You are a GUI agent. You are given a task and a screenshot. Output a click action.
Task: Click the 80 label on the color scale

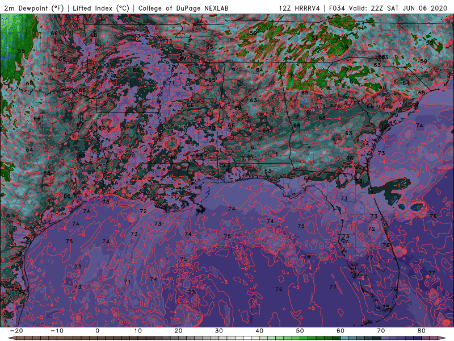422,331
